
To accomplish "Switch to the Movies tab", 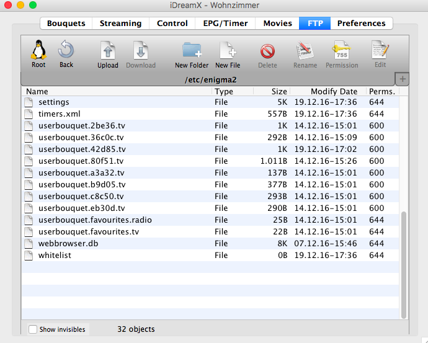I will (x=278, y=23).
